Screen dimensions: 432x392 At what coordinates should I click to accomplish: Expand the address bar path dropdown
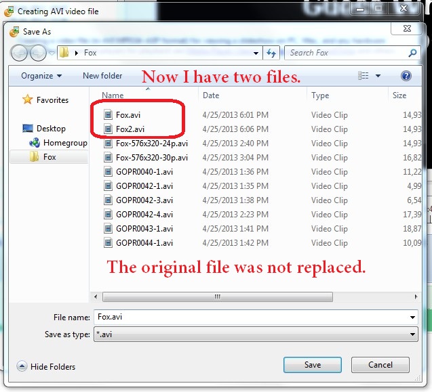click(x=256, y=53)
